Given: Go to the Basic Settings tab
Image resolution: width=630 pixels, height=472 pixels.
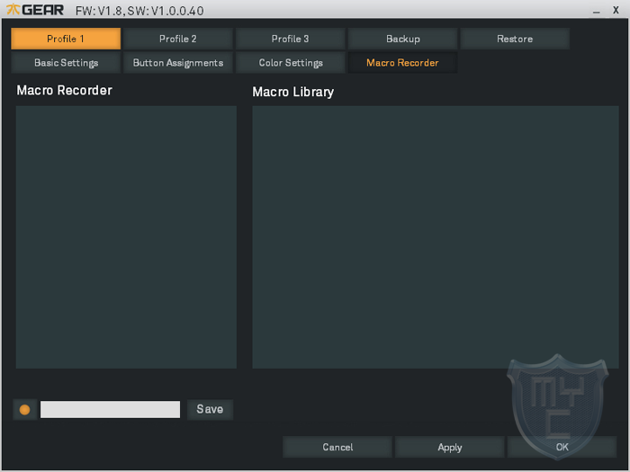Looking at the screenshot, I should (x=66, y=63).
